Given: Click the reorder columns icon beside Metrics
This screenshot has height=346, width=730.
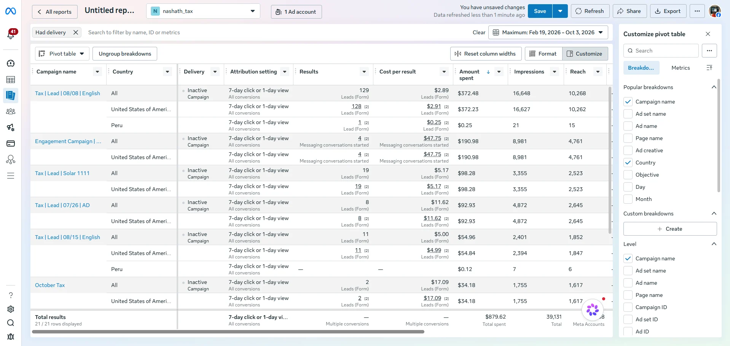Looking at the screenshot, I should coord(709,68).
